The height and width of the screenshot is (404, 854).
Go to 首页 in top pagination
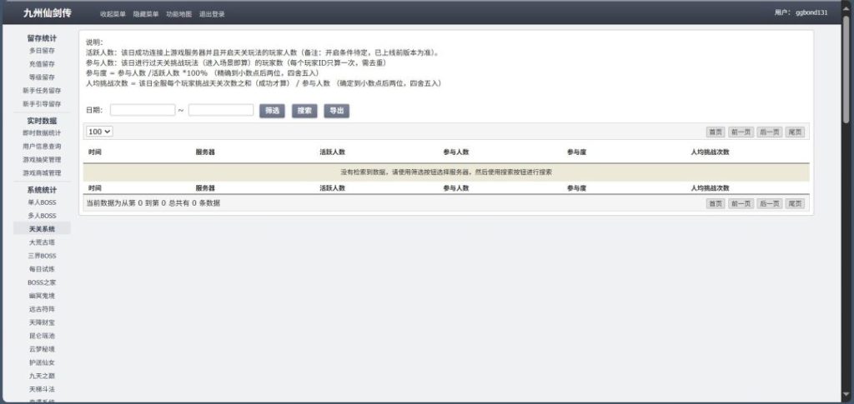715,132
